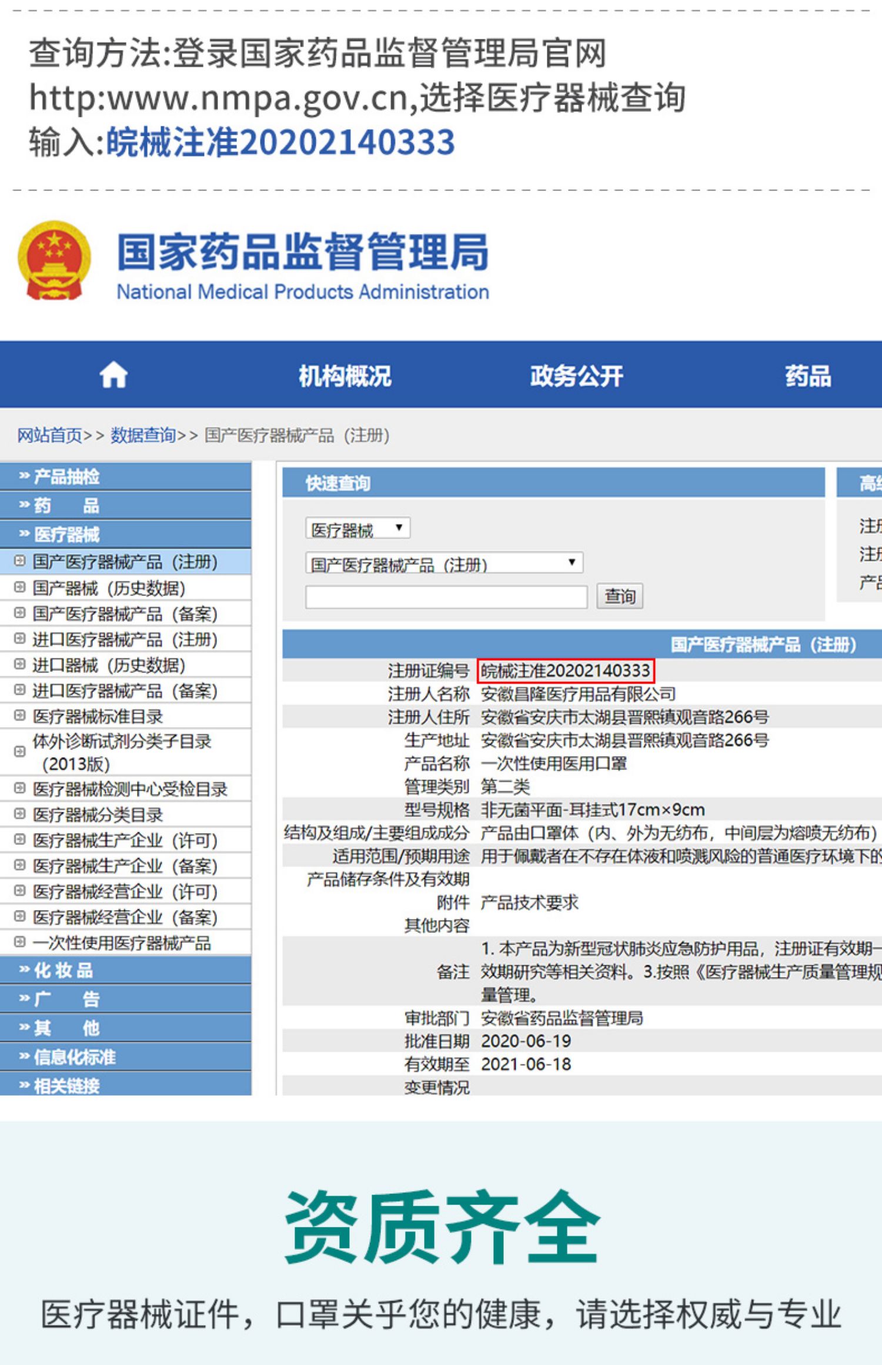The width and height of the screenshot is (882, 1365).
Task: Open 一次性使用医疗器械产品 in sidebar
Action: [122, 944]
